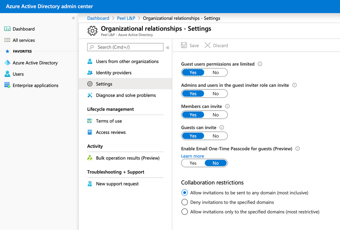340x230 pixels.
Task: Select Deny invitations to the specified domains
Action: click(185, 202)
